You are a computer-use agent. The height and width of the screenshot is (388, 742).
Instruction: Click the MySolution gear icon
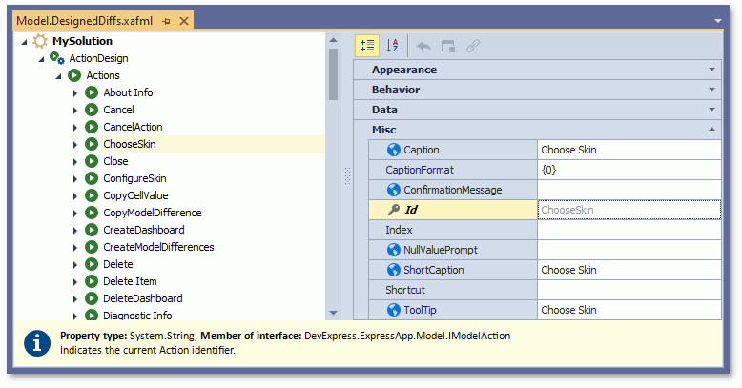[40, 41]
